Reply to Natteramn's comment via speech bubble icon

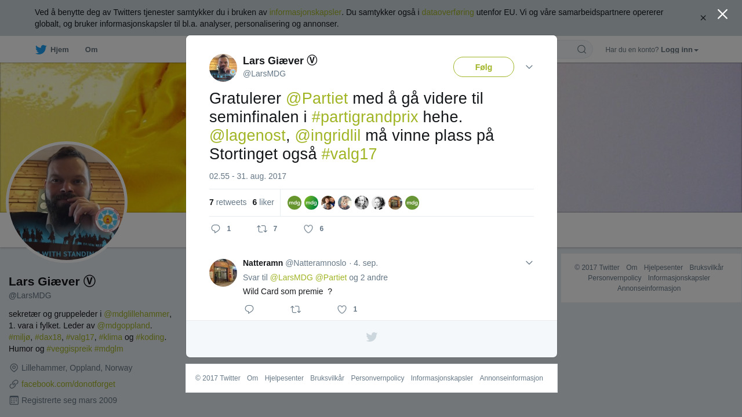coord(249,309)
